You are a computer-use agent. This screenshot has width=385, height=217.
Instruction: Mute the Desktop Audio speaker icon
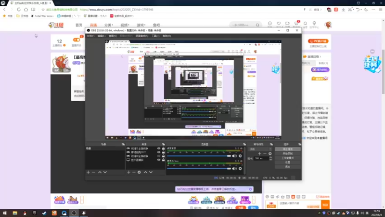(234, 156)
